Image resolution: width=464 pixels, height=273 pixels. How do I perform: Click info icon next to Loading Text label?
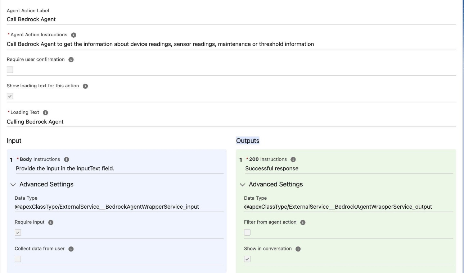[x=45, y=113]
